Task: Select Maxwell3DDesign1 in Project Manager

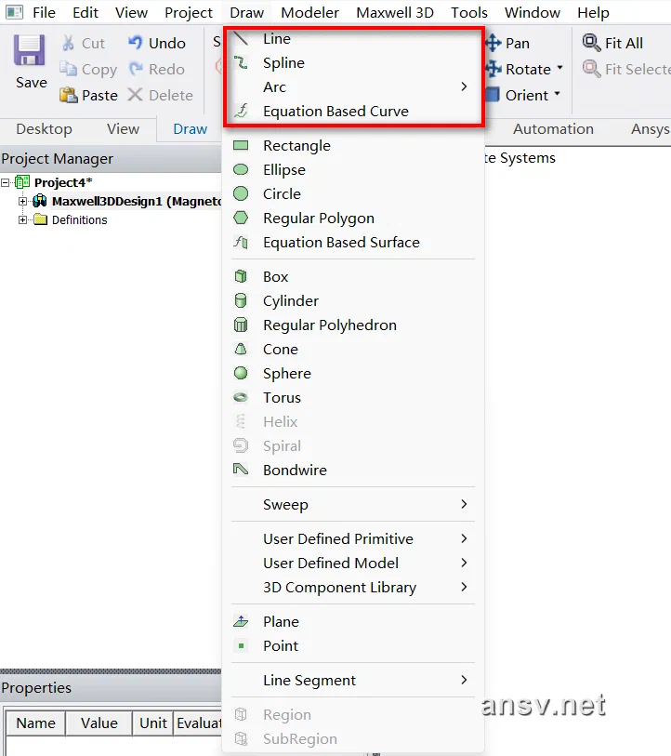Action: coord(137,201)
